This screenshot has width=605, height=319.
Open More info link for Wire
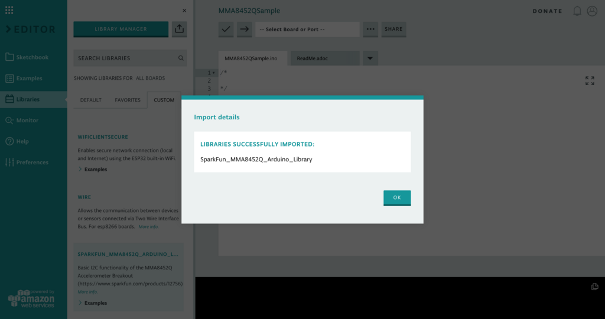[x=148, y=227]
